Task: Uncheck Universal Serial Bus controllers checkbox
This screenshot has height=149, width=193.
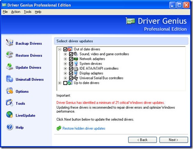Action: 71,78
